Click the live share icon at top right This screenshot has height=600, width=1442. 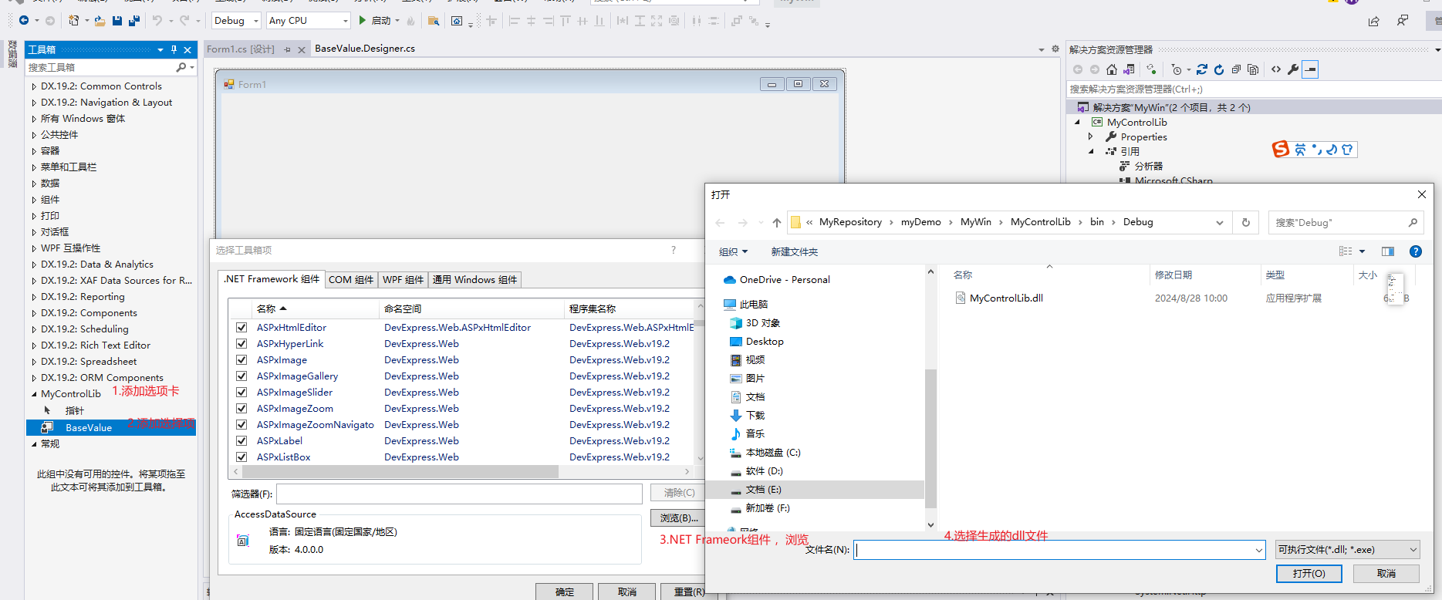1374,21
